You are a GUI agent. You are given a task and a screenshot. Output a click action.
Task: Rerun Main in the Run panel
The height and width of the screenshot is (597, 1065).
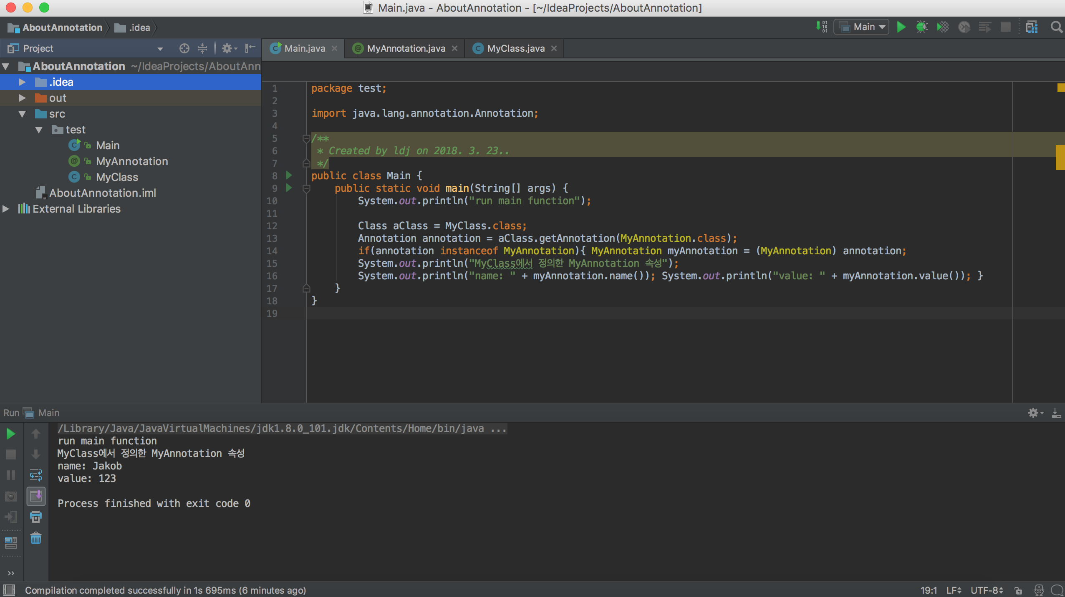(10, 434)
